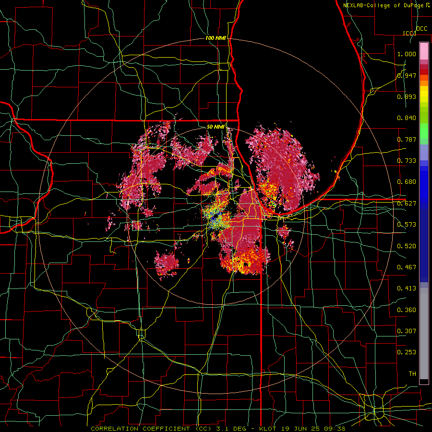Click the CORRELATION COEFFICIENT caption text
This screenshot has width=432, height=432.
140,429
